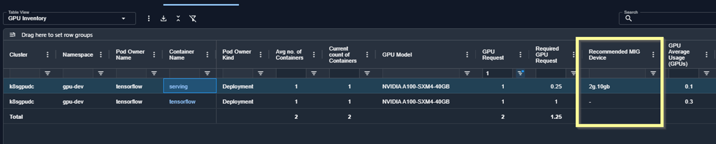This screenshot has width=716, height=144.
Task: Clear all filters with funnel-slash icon
Action: coord(193,18)
